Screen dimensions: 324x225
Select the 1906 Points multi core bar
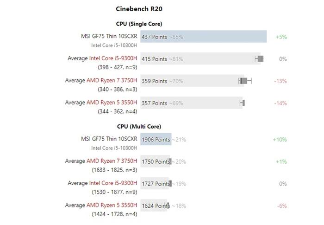tap(156, 139)
